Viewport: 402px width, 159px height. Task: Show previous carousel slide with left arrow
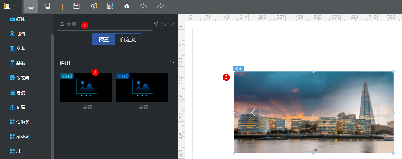pos(253,112)
